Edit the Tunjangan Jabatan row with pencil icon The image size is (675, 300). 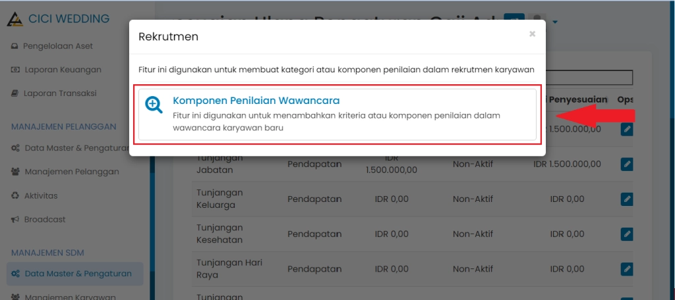[x=627, y=164]
